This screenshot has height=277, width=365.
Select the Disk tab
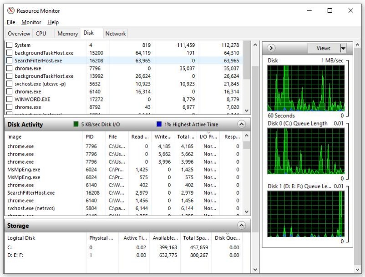point(91,33)
